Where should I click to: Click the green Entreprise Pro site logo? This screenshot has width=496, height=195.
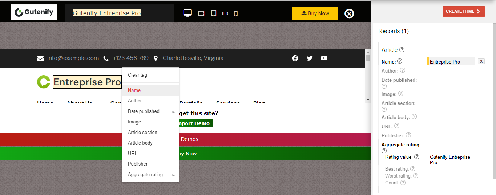point(44,82)
